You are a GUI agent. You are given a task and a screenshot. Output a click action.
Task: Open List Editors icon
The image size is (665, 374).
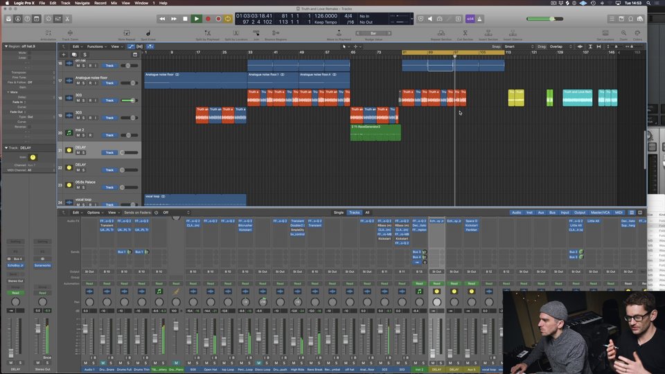[x=612, y=19]
